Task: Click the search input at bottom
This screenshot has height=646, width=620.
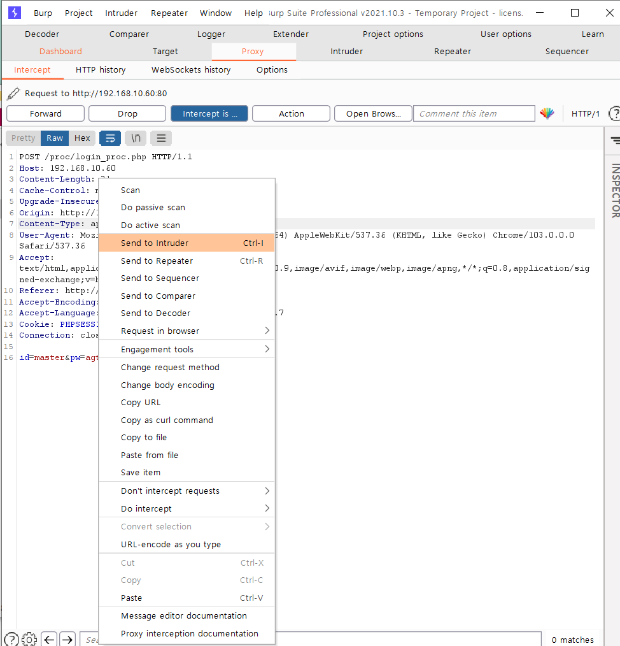Action: pyautogui.click(x=310, y=639)
